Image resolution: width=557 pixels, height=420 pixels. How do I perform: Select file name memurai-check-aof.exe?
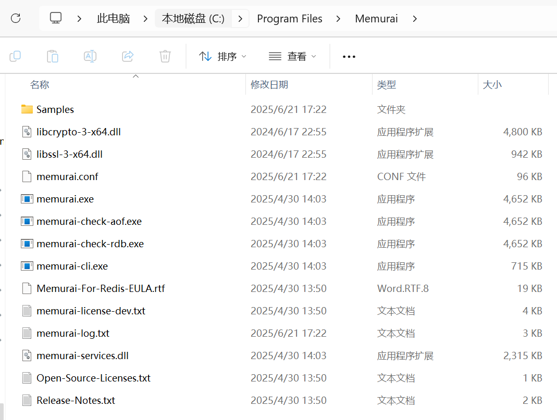pos(89,221)
